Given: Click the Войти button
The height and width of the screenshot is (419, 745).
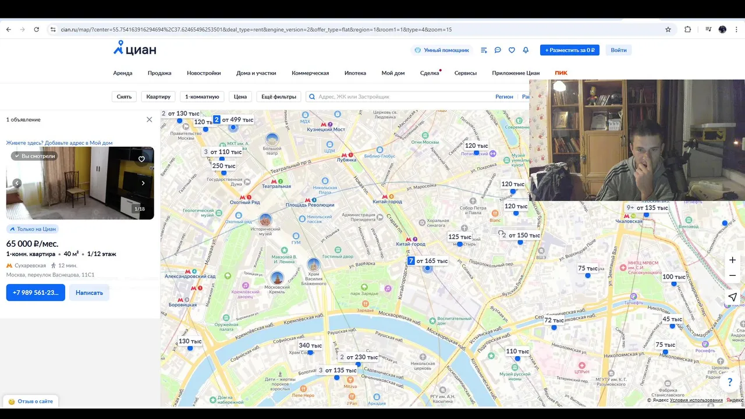Looking at the screenshot, I should (619, 50).
